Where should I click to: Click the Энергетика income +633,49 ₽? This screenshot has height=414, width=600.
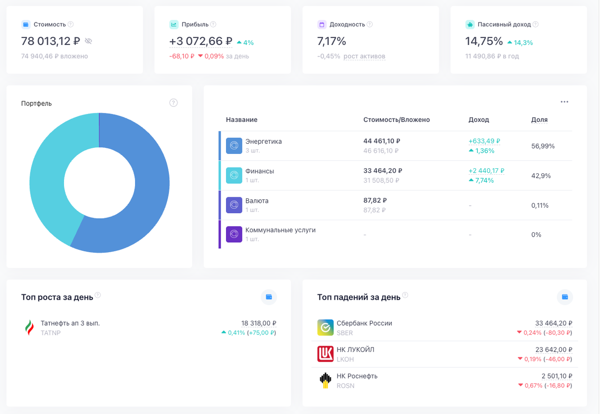484,141
